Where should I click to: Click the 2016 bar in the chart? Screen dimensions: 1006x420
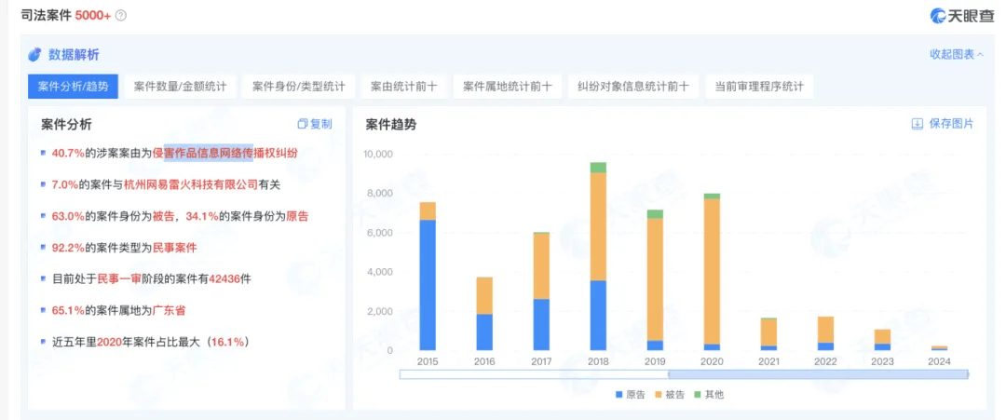[484, 314]
